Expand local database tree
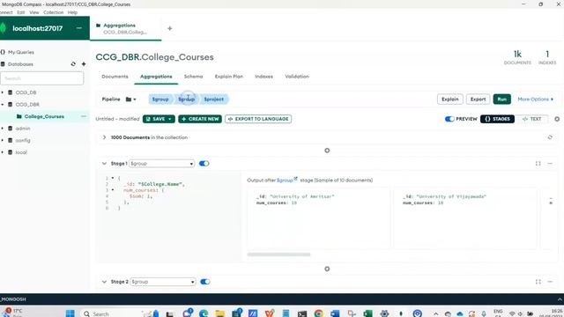This screenshot has height=317, width=564. point(3,152)
